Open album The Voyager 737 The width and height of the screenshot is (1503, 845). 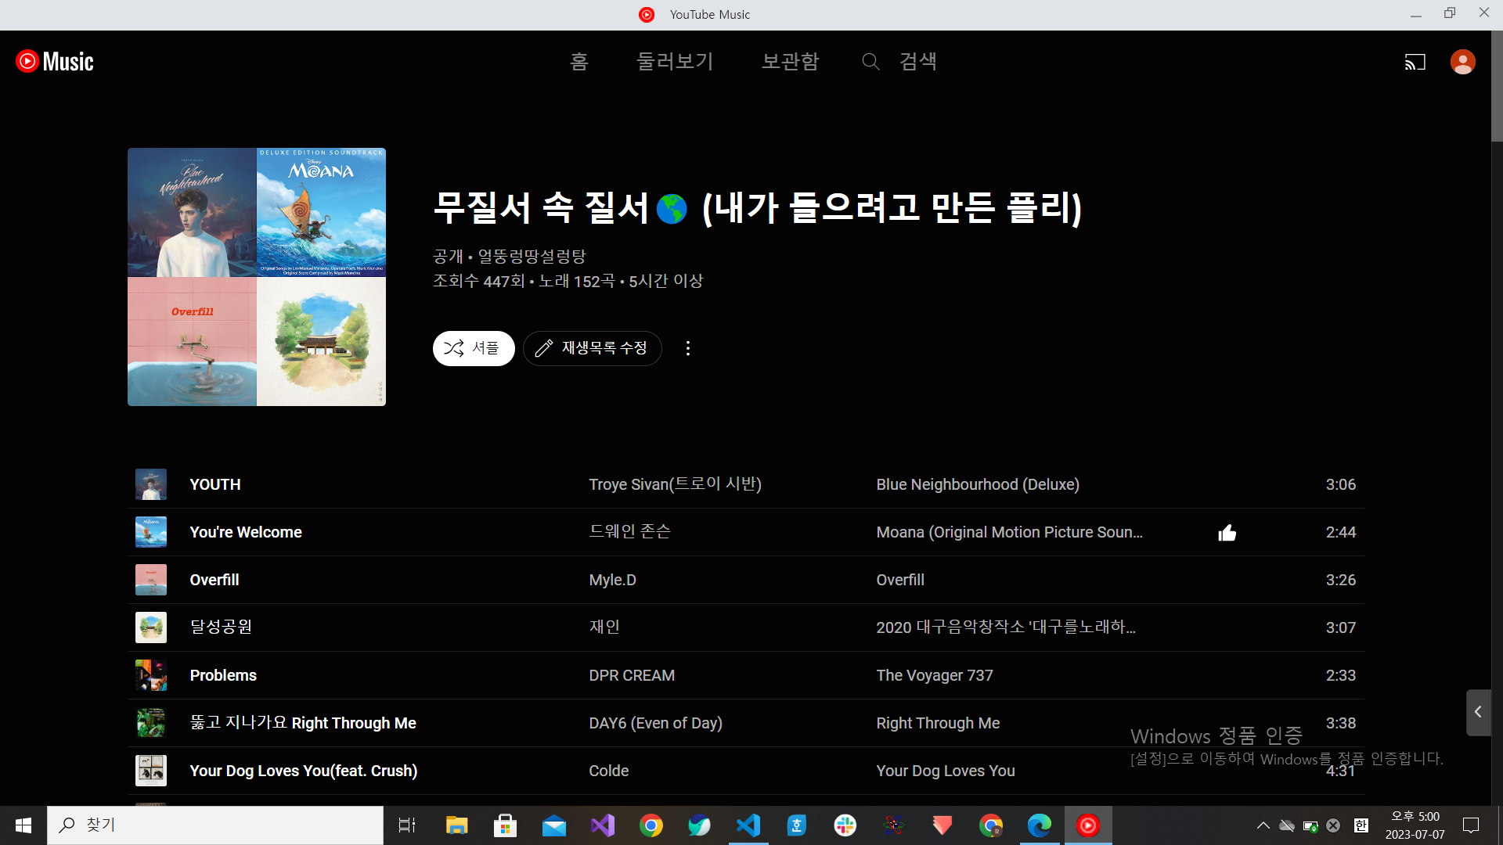pos(935,675)
